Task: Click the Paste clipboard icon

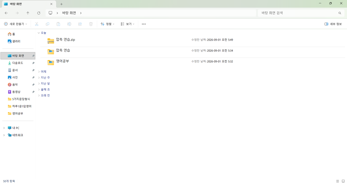Action: pos(58,24)
